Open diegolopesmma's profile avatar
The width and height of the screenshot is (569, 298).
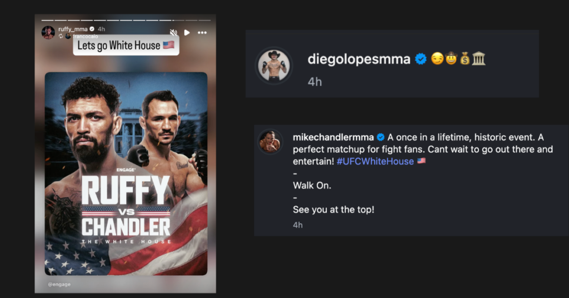[x=274, y=65]
